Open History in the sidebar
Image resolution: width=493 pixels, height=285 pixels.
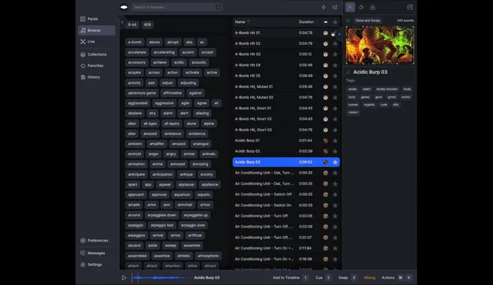click(97, 77)
